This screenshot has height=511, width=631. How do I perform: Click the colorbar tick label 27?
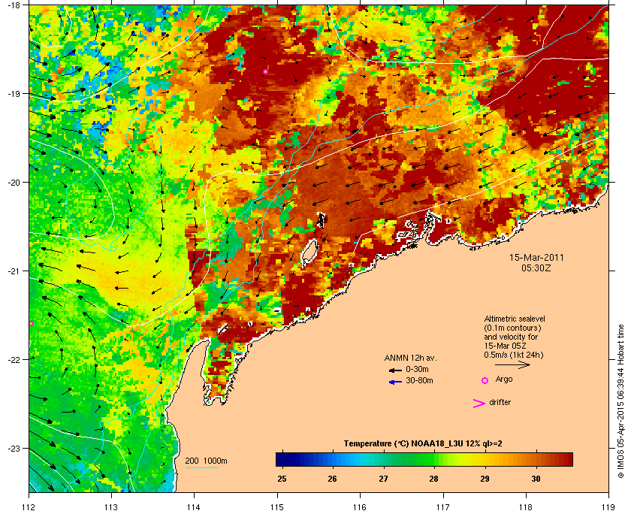point(383,479)
